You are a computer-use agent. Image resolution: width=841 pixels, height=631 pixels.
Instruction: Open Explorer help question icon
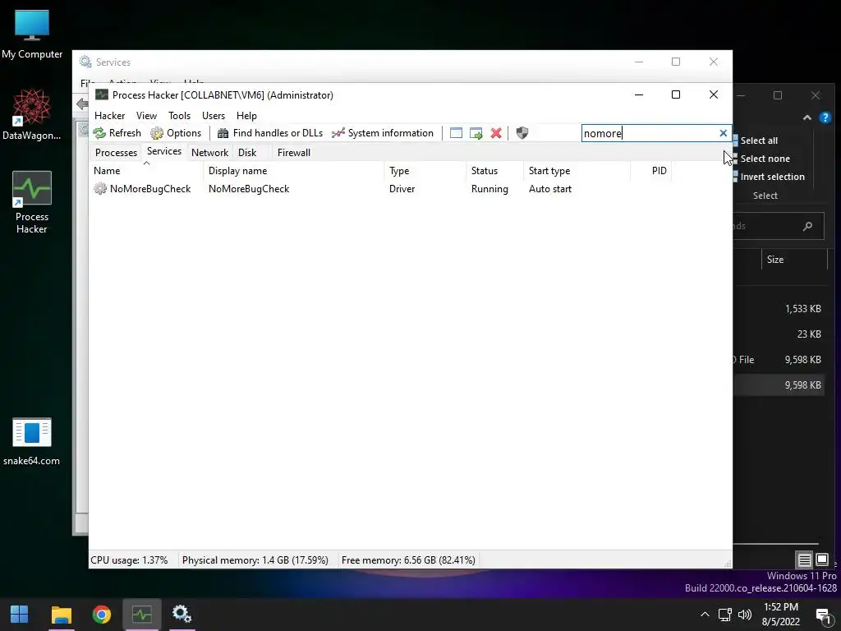click(x=825, y=117)
